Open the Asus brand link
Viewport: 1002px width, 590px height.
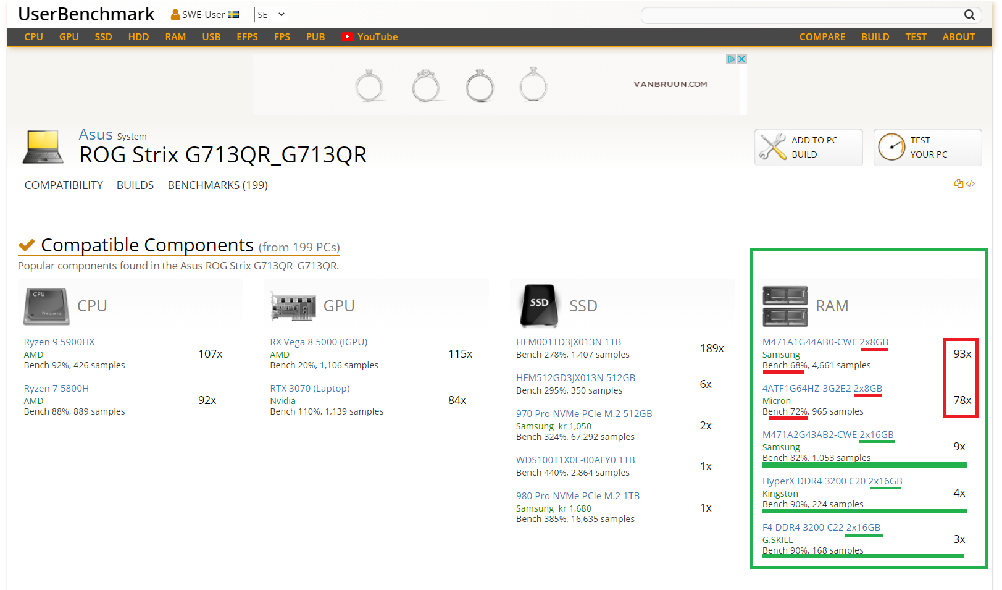[96, 135]
